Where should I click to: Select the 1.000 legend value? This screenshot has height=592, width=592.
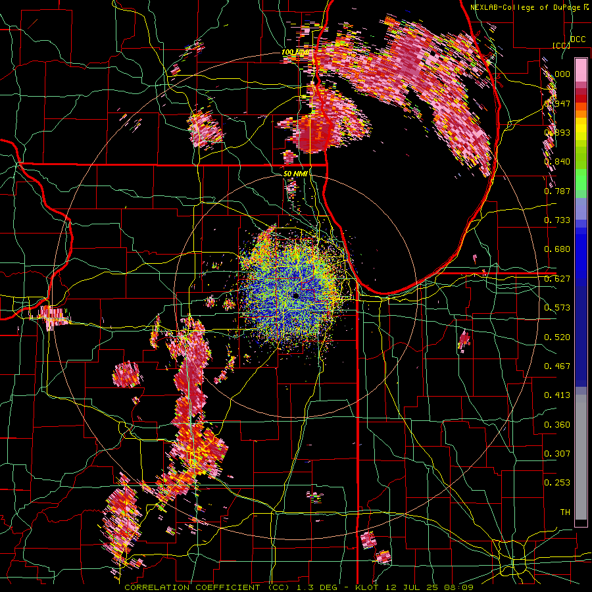coord(558,74)
